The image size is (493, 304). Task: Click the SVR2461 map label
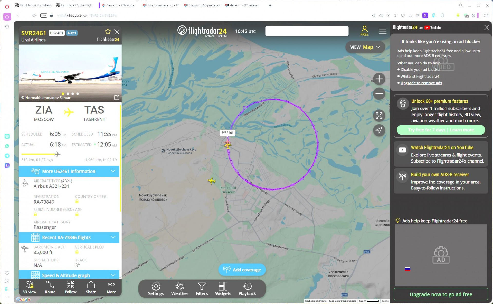pyautogui.click(x=227, y=133)
